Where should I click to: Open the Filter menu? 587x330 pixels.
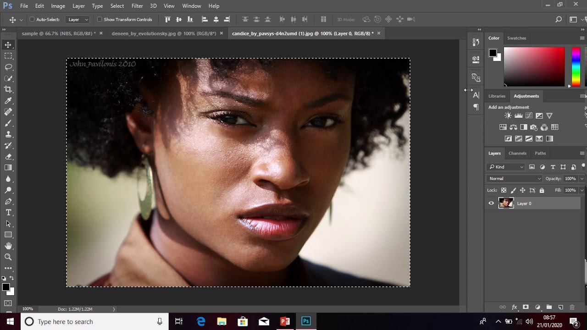(x=137, y=6)
